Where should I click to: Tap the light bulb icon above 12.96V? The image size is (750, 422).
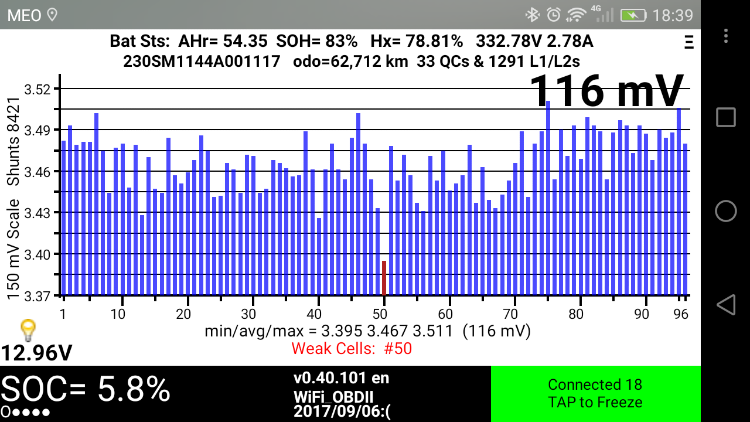27,331
